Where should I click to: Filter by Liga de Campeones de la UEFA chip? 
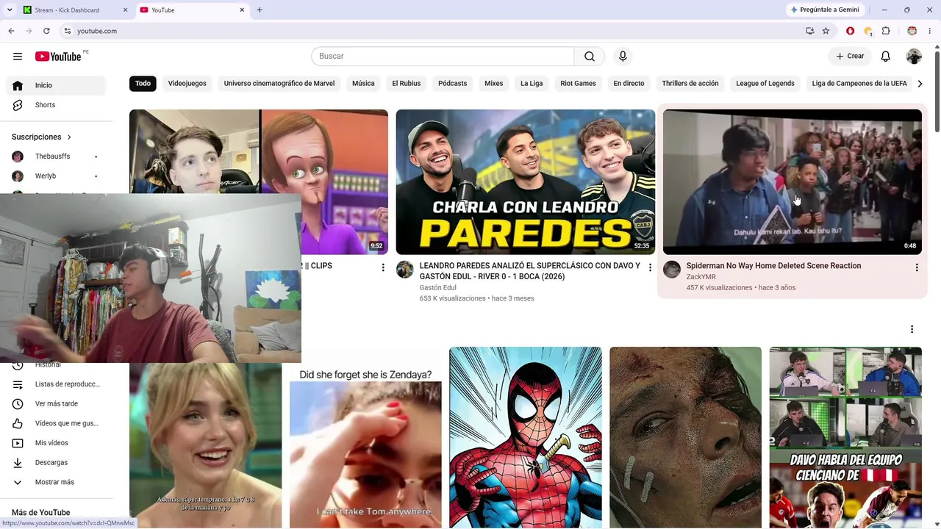pos(859,84)
